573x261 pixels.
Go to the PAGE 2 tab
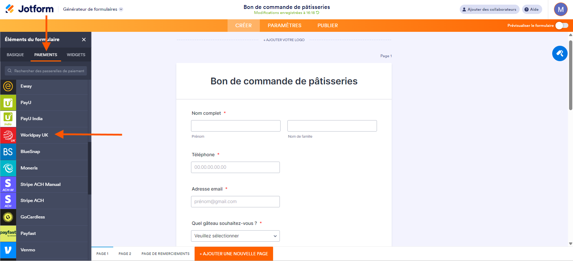(125, 254)
